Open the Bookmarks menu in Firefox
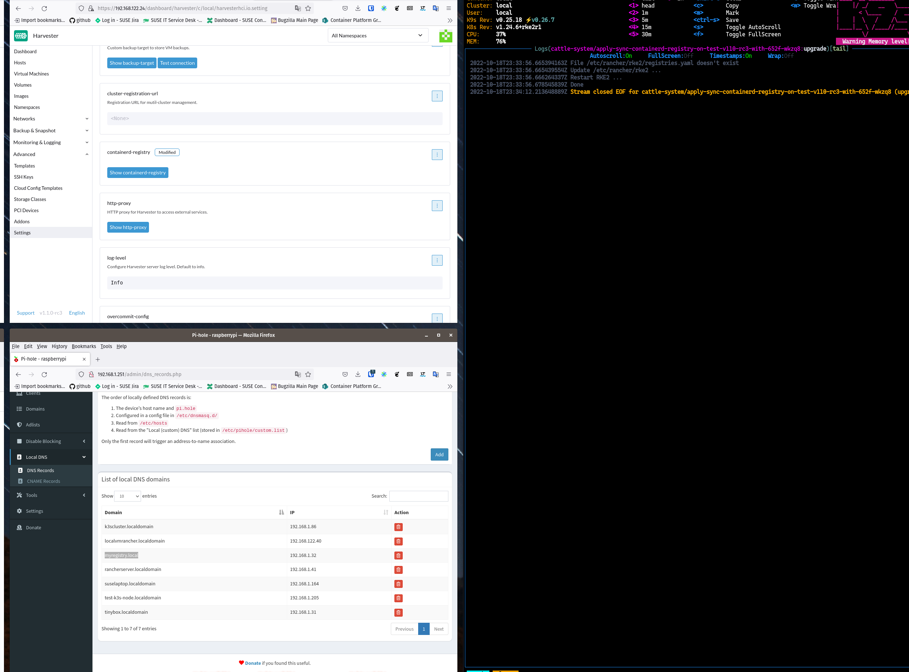This screenshot has height=672, width=909. (x=84, y=346)
